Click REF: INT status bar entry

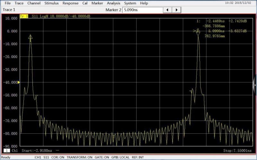pos(138,157)
